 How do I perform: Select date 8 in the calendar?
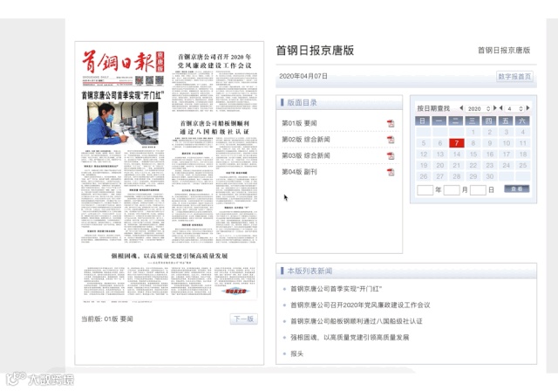pyautogui.click(x=473, y=143)
